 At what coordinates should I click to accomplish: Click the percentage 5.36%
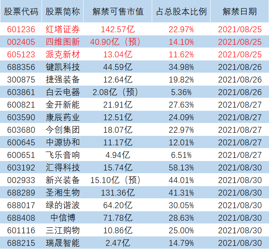[x=181, y=92]
